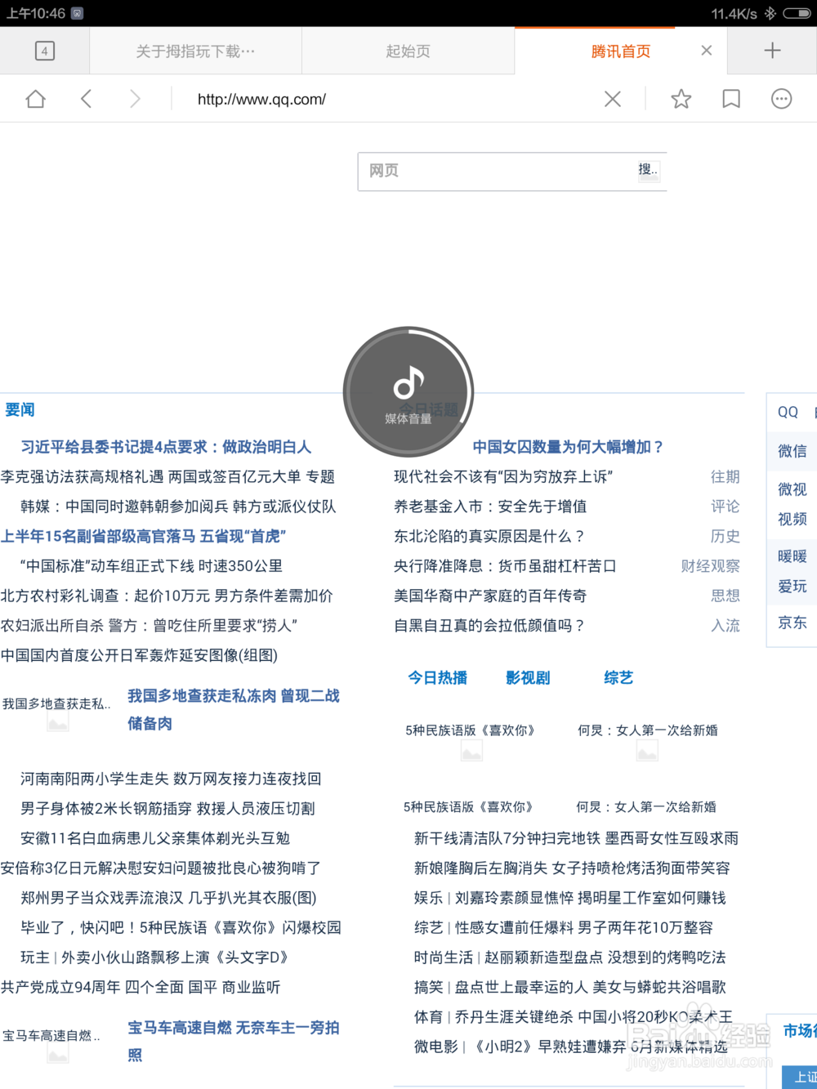Select the 腾讯首页 tab

tap(620, 51)
